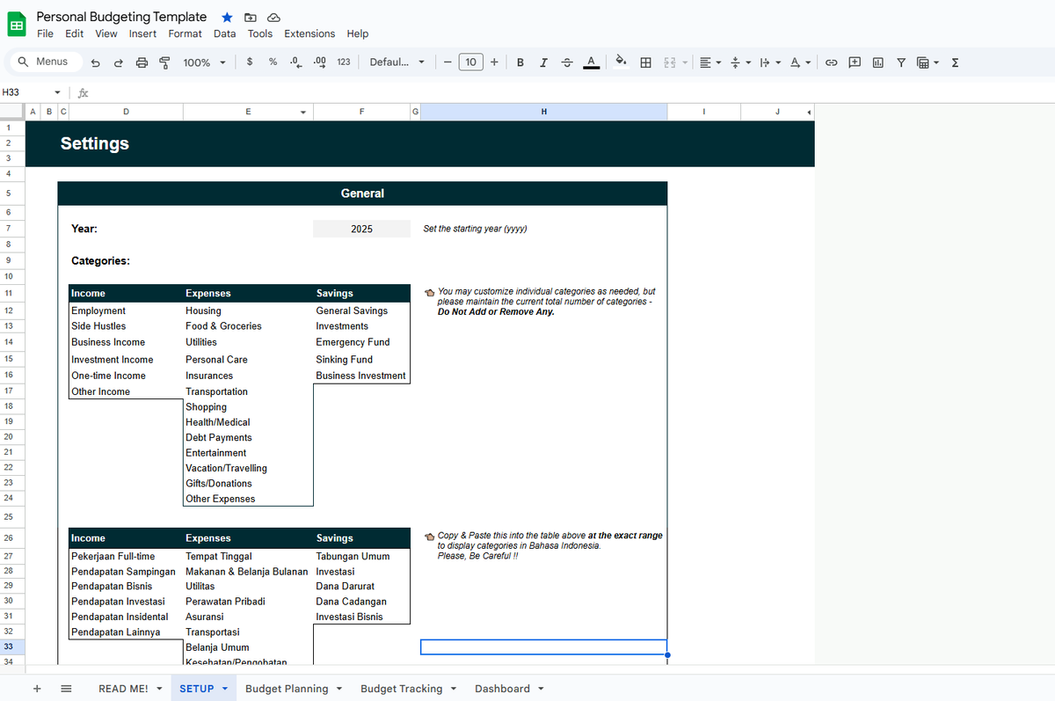Check the cloud document status icon
Image resolution: width=1055 pixels, height=701 pixels.
coord(273,17)
